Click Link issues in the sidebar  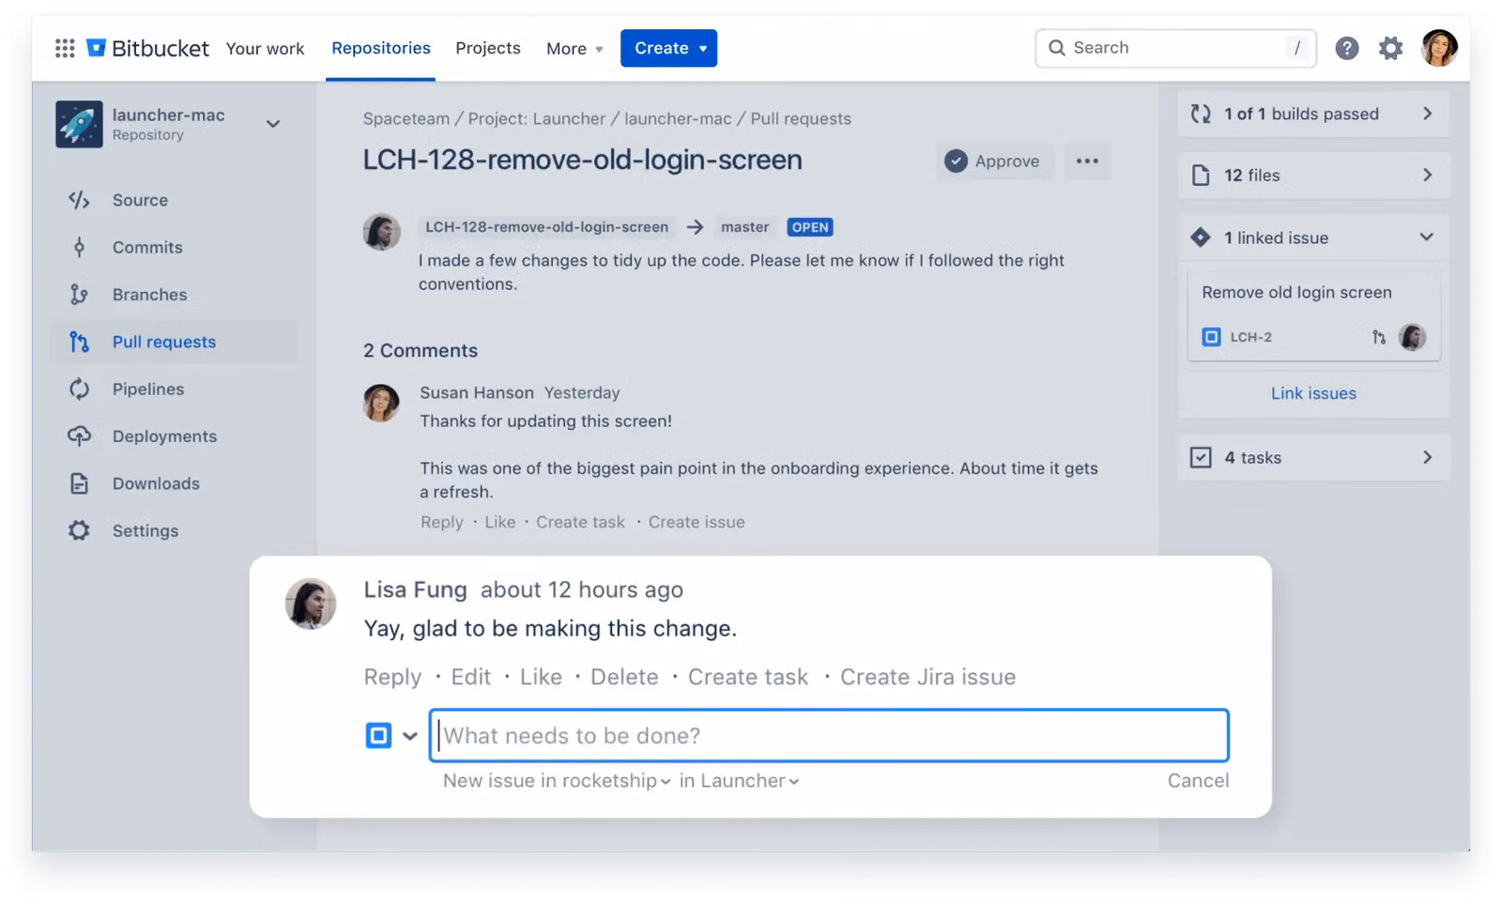click(1312, 393)
